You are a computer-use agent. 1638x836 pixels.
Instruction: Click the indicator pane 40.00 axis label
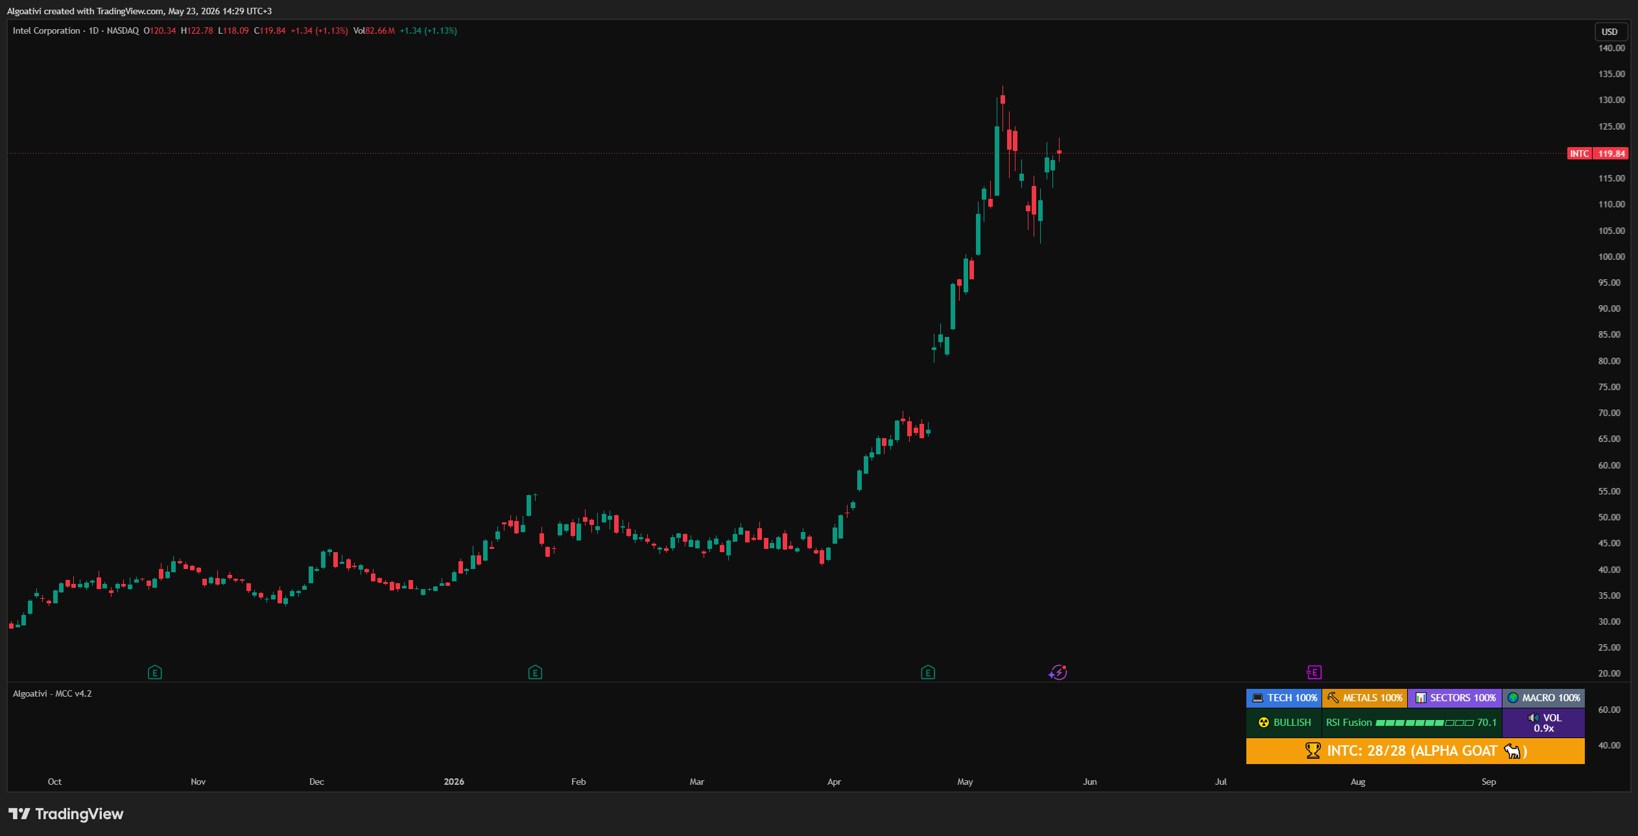click(1609, 745)
